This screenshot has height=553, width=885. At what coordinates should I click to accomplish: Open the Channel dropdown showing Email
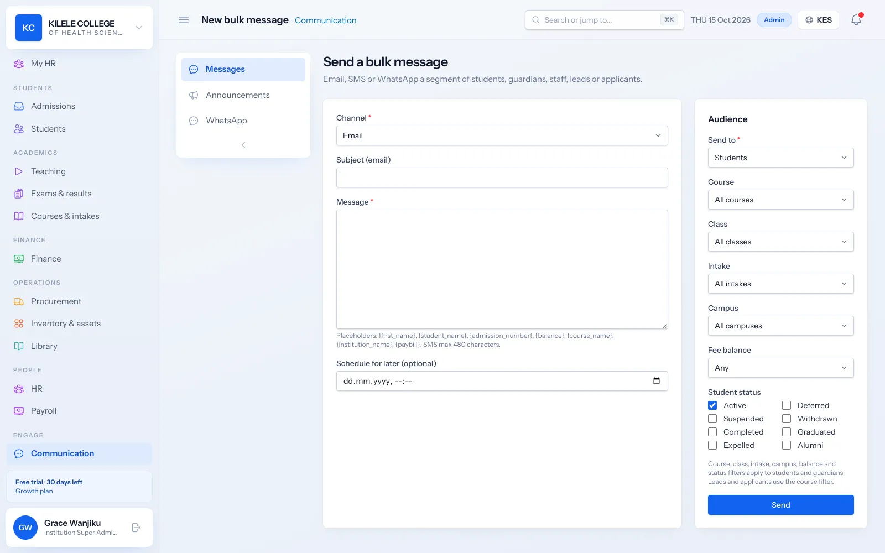[x=502, y=135]
